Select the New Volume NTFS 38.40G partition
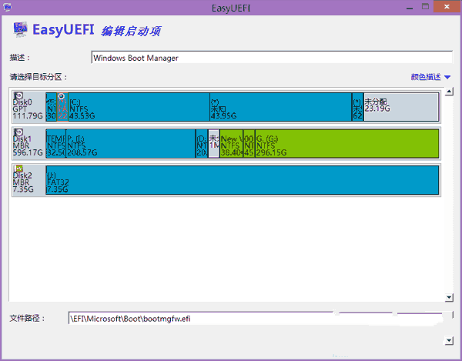 pyautogui.click(x=232, y=143)
